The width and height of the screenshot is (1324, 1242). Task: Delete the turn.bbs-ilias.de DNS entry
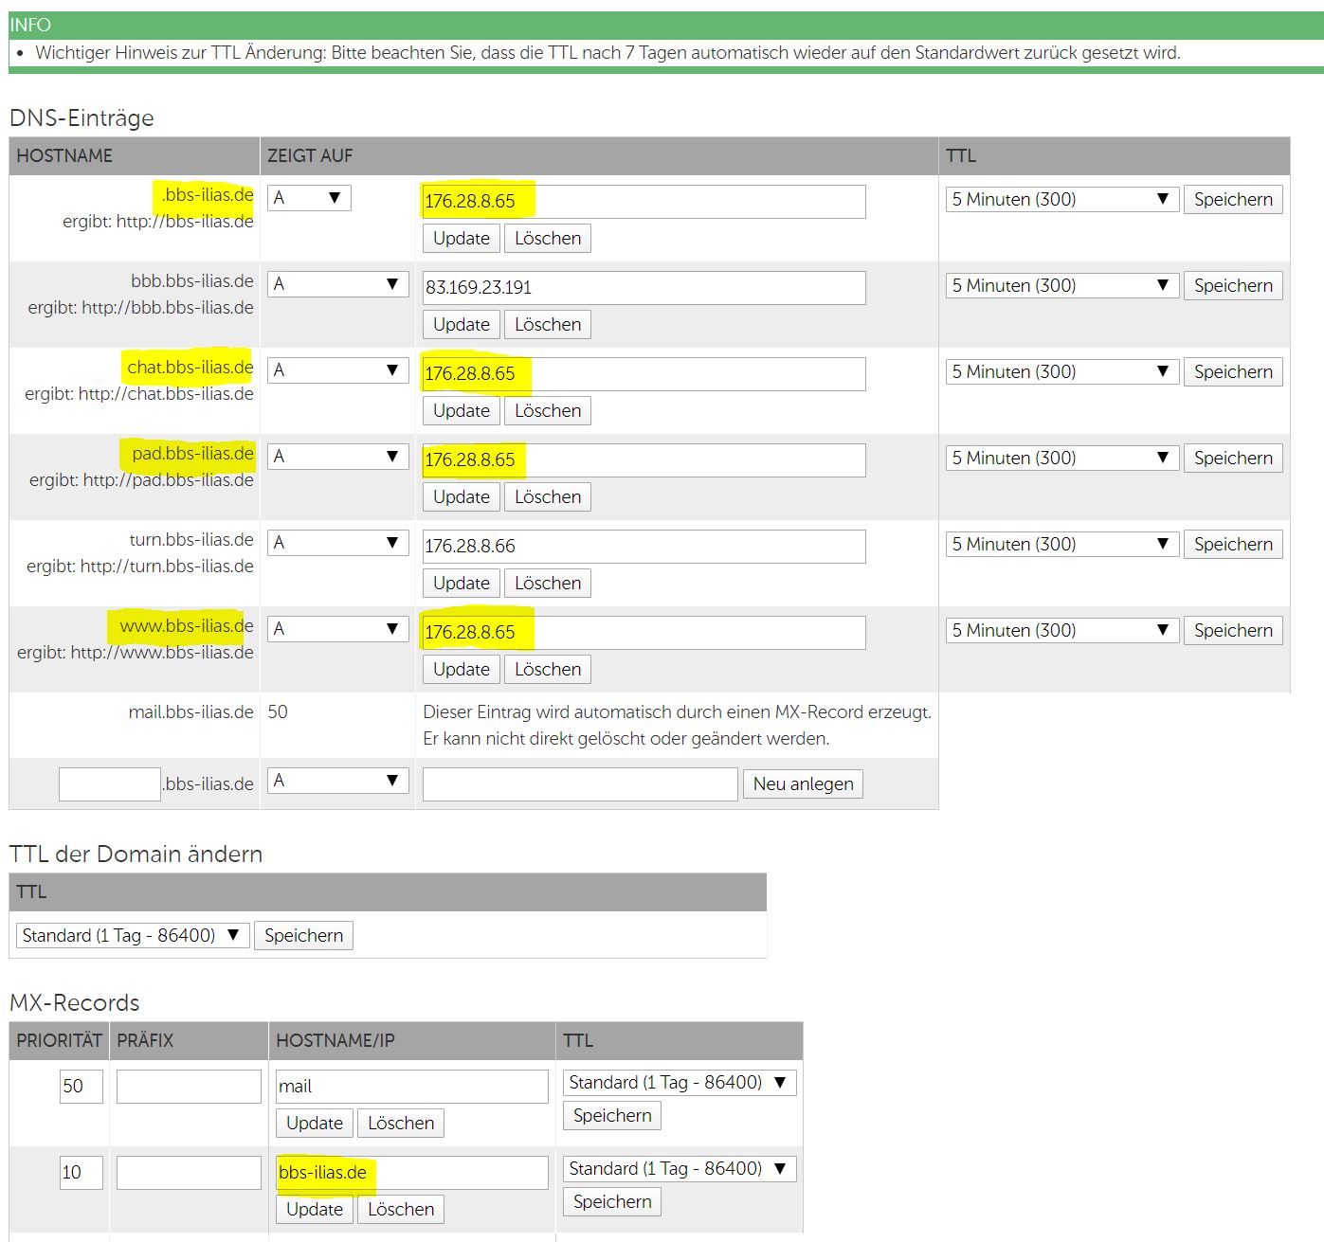pyautogui.click(x=547, y=584)
